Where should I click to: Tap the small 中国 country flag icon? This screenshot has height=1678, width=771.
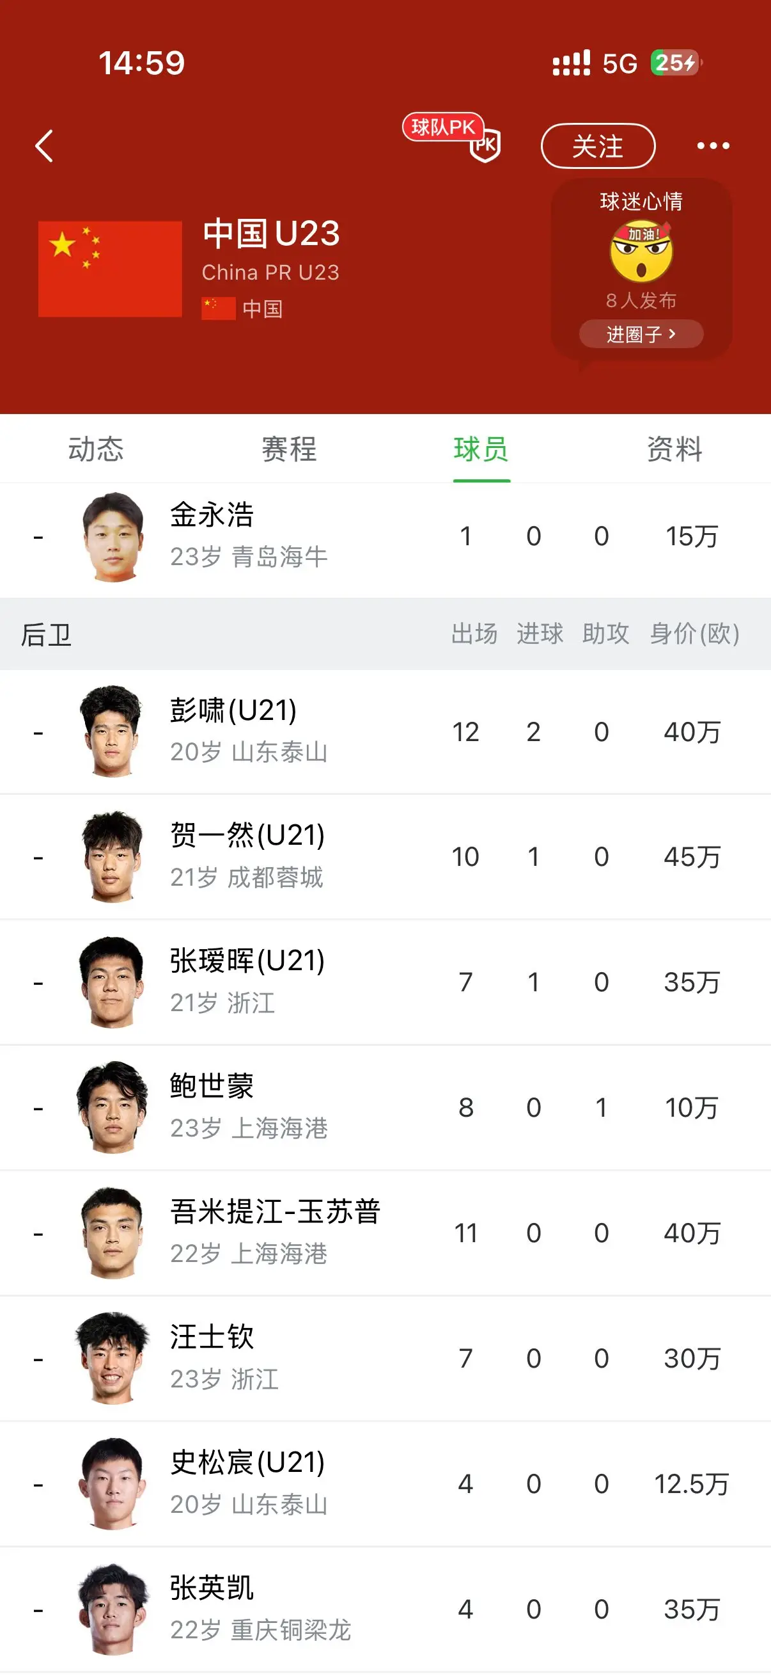(219, 308)
